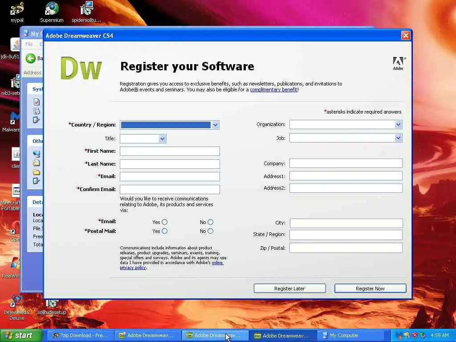Click the Register your Software heading
The height and width of the screenshot is (342, 456).
(x=187, y=66)
